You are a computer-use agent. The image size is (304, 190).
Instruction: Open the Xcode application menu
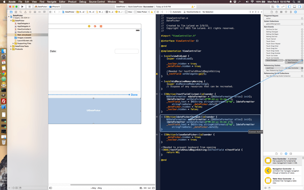pos(12,1)
